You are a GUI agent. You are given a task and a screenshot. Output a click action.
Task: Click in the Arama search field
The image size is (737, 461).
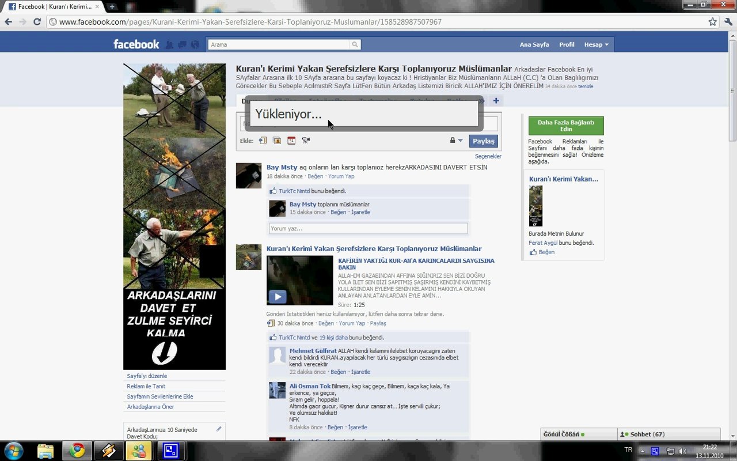(x=279, y=44)
